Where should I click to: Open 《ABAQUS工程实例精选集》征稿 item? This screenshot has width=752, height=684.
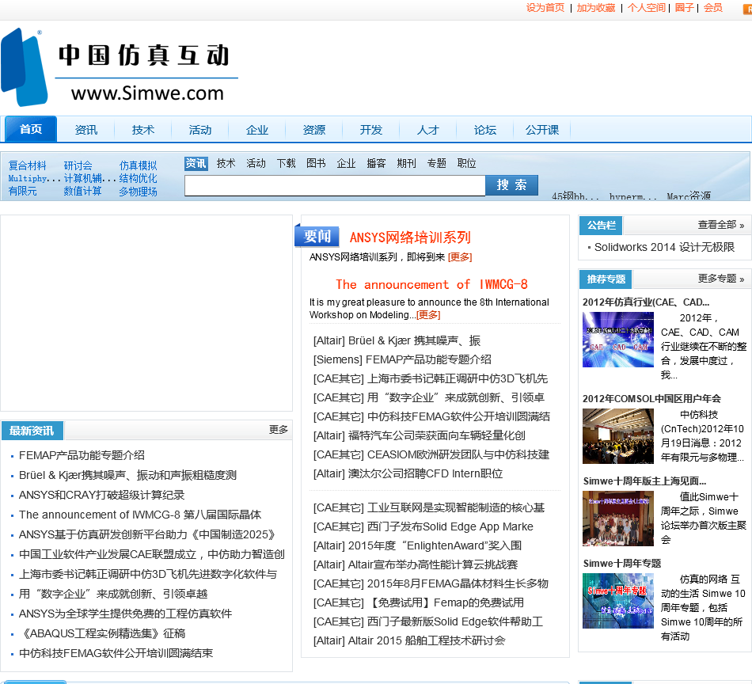click(x=102, y=633)
